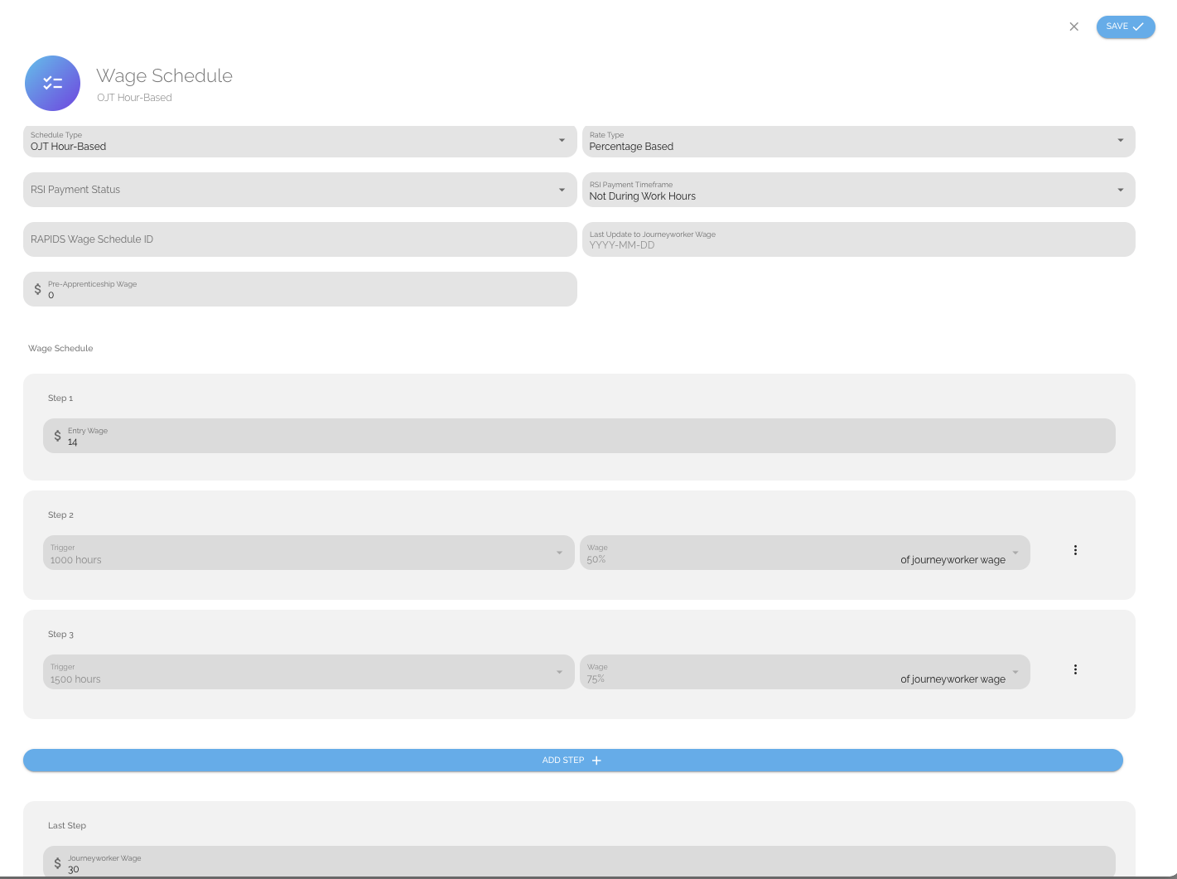The image size is (1177, 879).
Task: Focus the RAPIDS Wage Schedule ID field
Action: pyautogui.click(x=298, y=239)
